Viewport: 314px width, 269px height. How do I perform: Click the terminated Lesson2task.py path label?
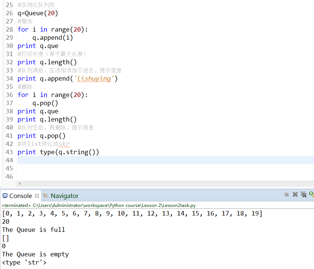(x=99, y=205)
